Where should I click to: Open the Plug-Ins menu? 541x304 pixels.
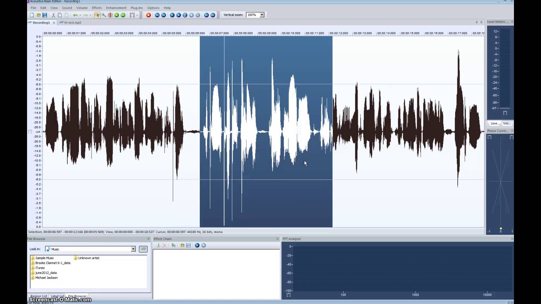click(137, 8)
